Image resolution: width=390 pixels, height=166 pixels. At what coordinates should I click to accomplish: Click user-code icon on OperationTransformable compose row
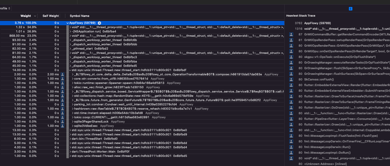coord(62,74)
